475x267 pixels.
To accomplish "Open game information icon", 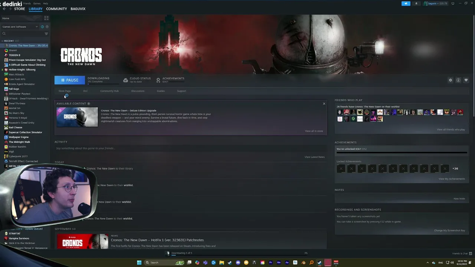I will [x=458, y=80].
